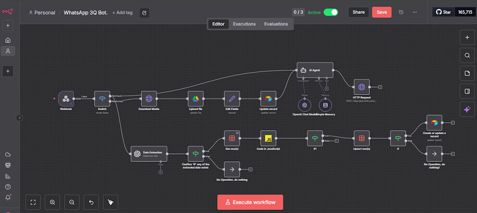Toggle the side panel layout button
This screenshot has height=213, width=477.
click(x=467, y=91)
